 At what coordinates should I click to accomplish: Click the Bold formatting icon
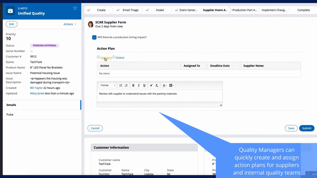click(x=133, y=85)
